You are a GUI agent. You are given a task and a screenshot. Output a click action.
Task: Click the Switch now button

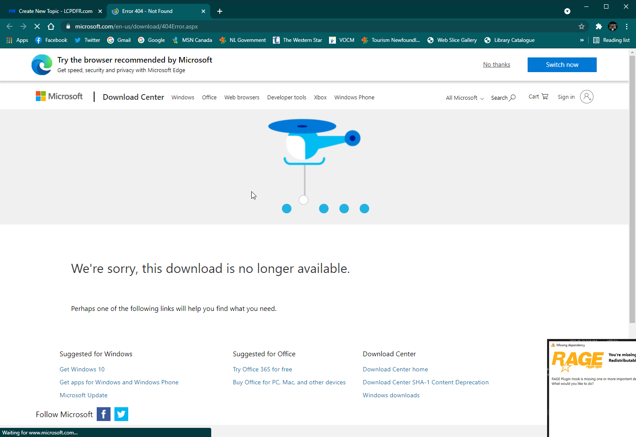(x=562, y=65)
